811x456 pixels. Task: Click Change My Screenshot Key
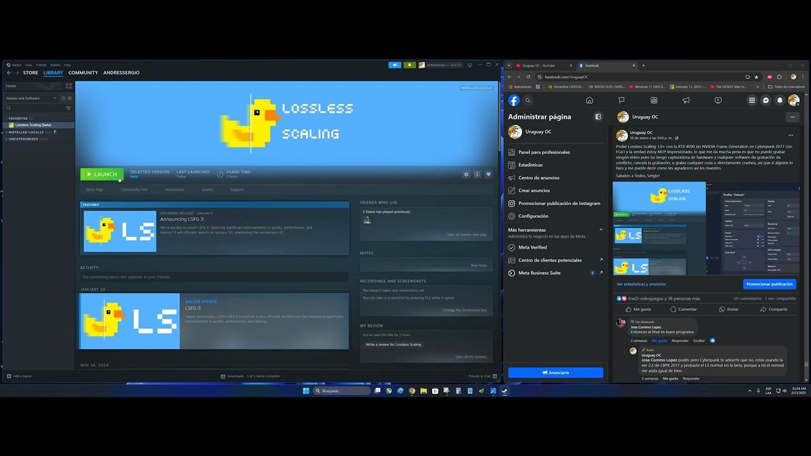[x=465, y=310]
